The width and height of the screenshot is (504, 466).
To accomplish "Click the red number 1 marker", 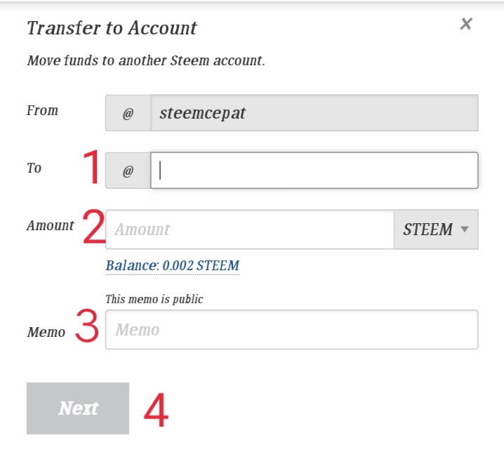I will (x=91, y=169).
